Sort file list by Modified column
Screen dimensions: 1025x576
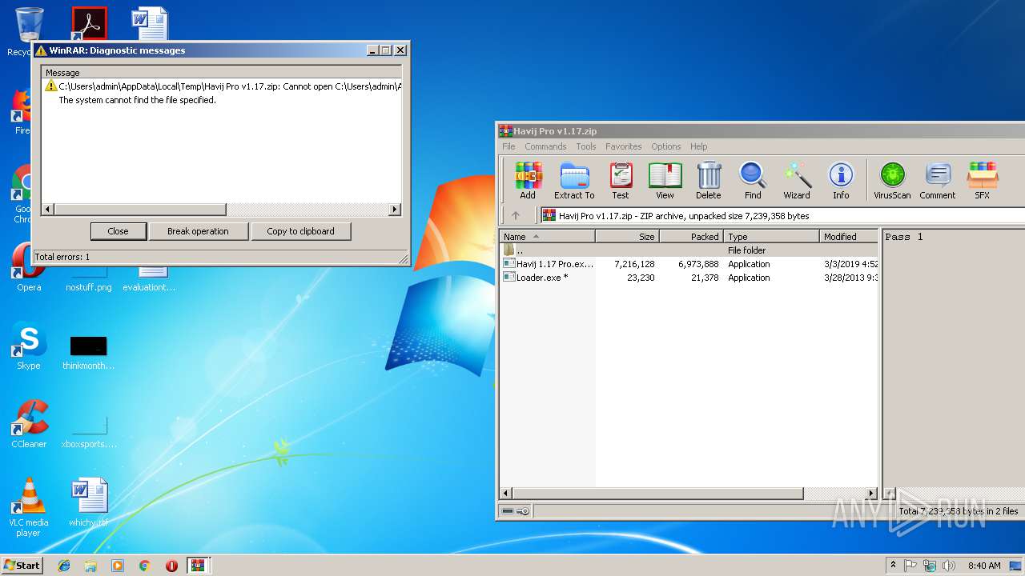[x=849, y=237]
